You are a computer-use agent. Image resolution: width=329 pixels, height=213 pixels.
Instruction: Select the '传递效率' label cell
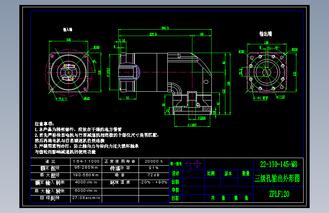point(120,168)
